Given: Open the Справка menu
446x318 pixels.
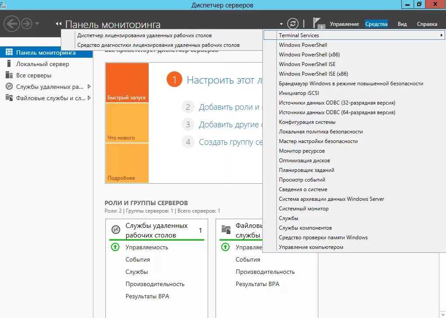Looking at the screenshot, I should click(427, 24).
